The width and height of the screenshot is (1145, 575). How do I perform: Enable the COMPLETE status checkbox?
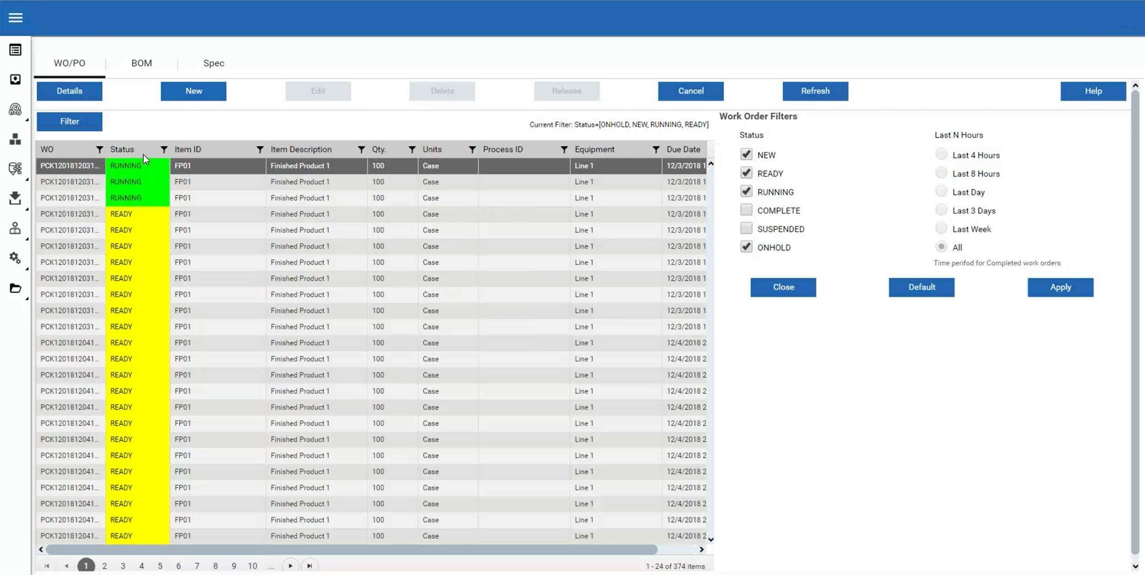[746, 210]
